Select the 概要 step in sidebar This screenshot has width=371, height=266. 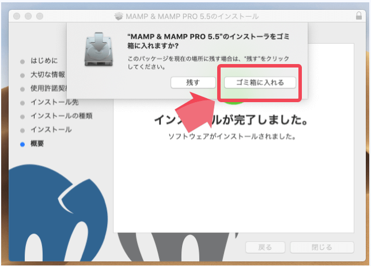pyautogui.click(x=37, y=144)
